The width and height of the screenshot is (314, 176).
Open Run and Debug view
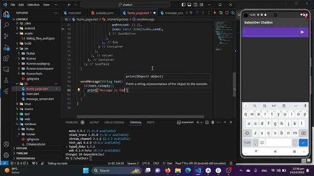pyautogui.click(x=6, y=47)
